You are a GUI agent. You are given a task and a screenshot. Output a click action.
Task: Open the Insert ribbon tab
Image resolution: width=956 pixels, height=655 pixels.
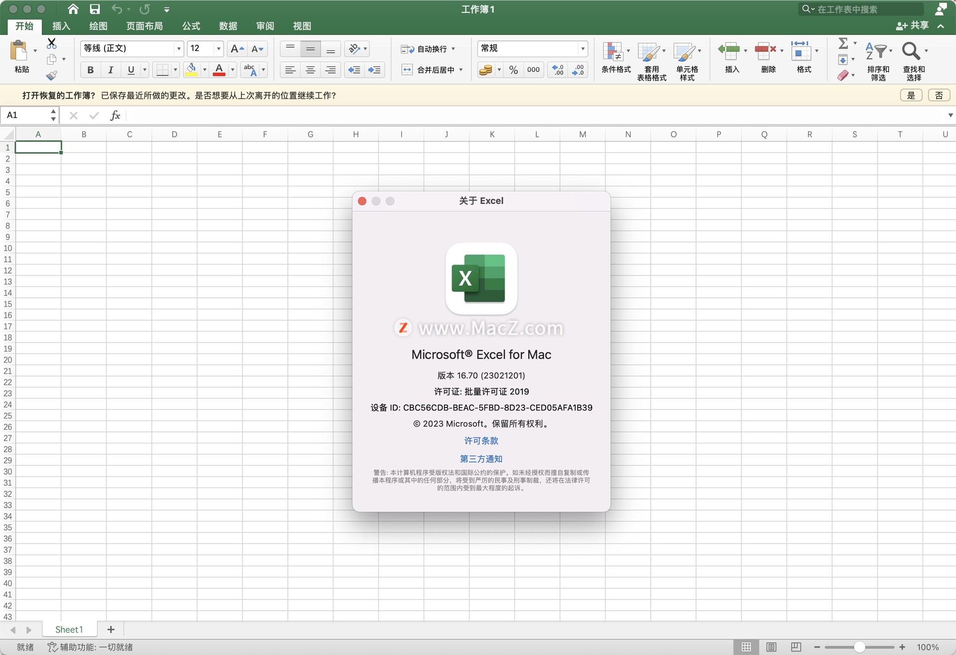pos(61,26)
